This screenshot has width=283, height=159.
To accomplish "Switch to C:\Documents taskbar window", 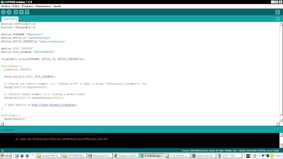I will [178, 156].
